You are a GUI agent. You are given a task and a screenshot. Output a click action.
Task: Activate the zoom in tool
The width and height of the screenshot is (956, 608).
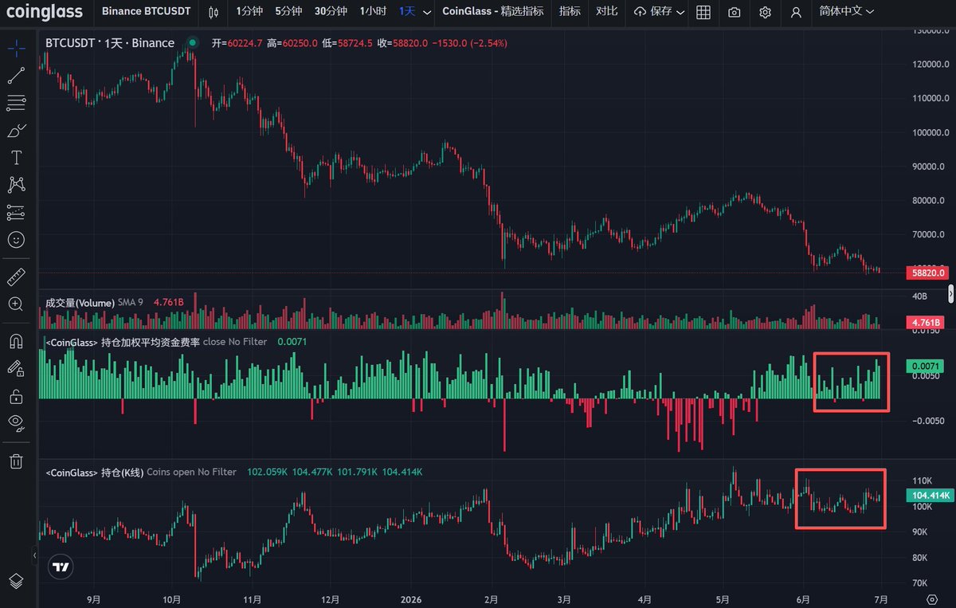click(16, 304)
